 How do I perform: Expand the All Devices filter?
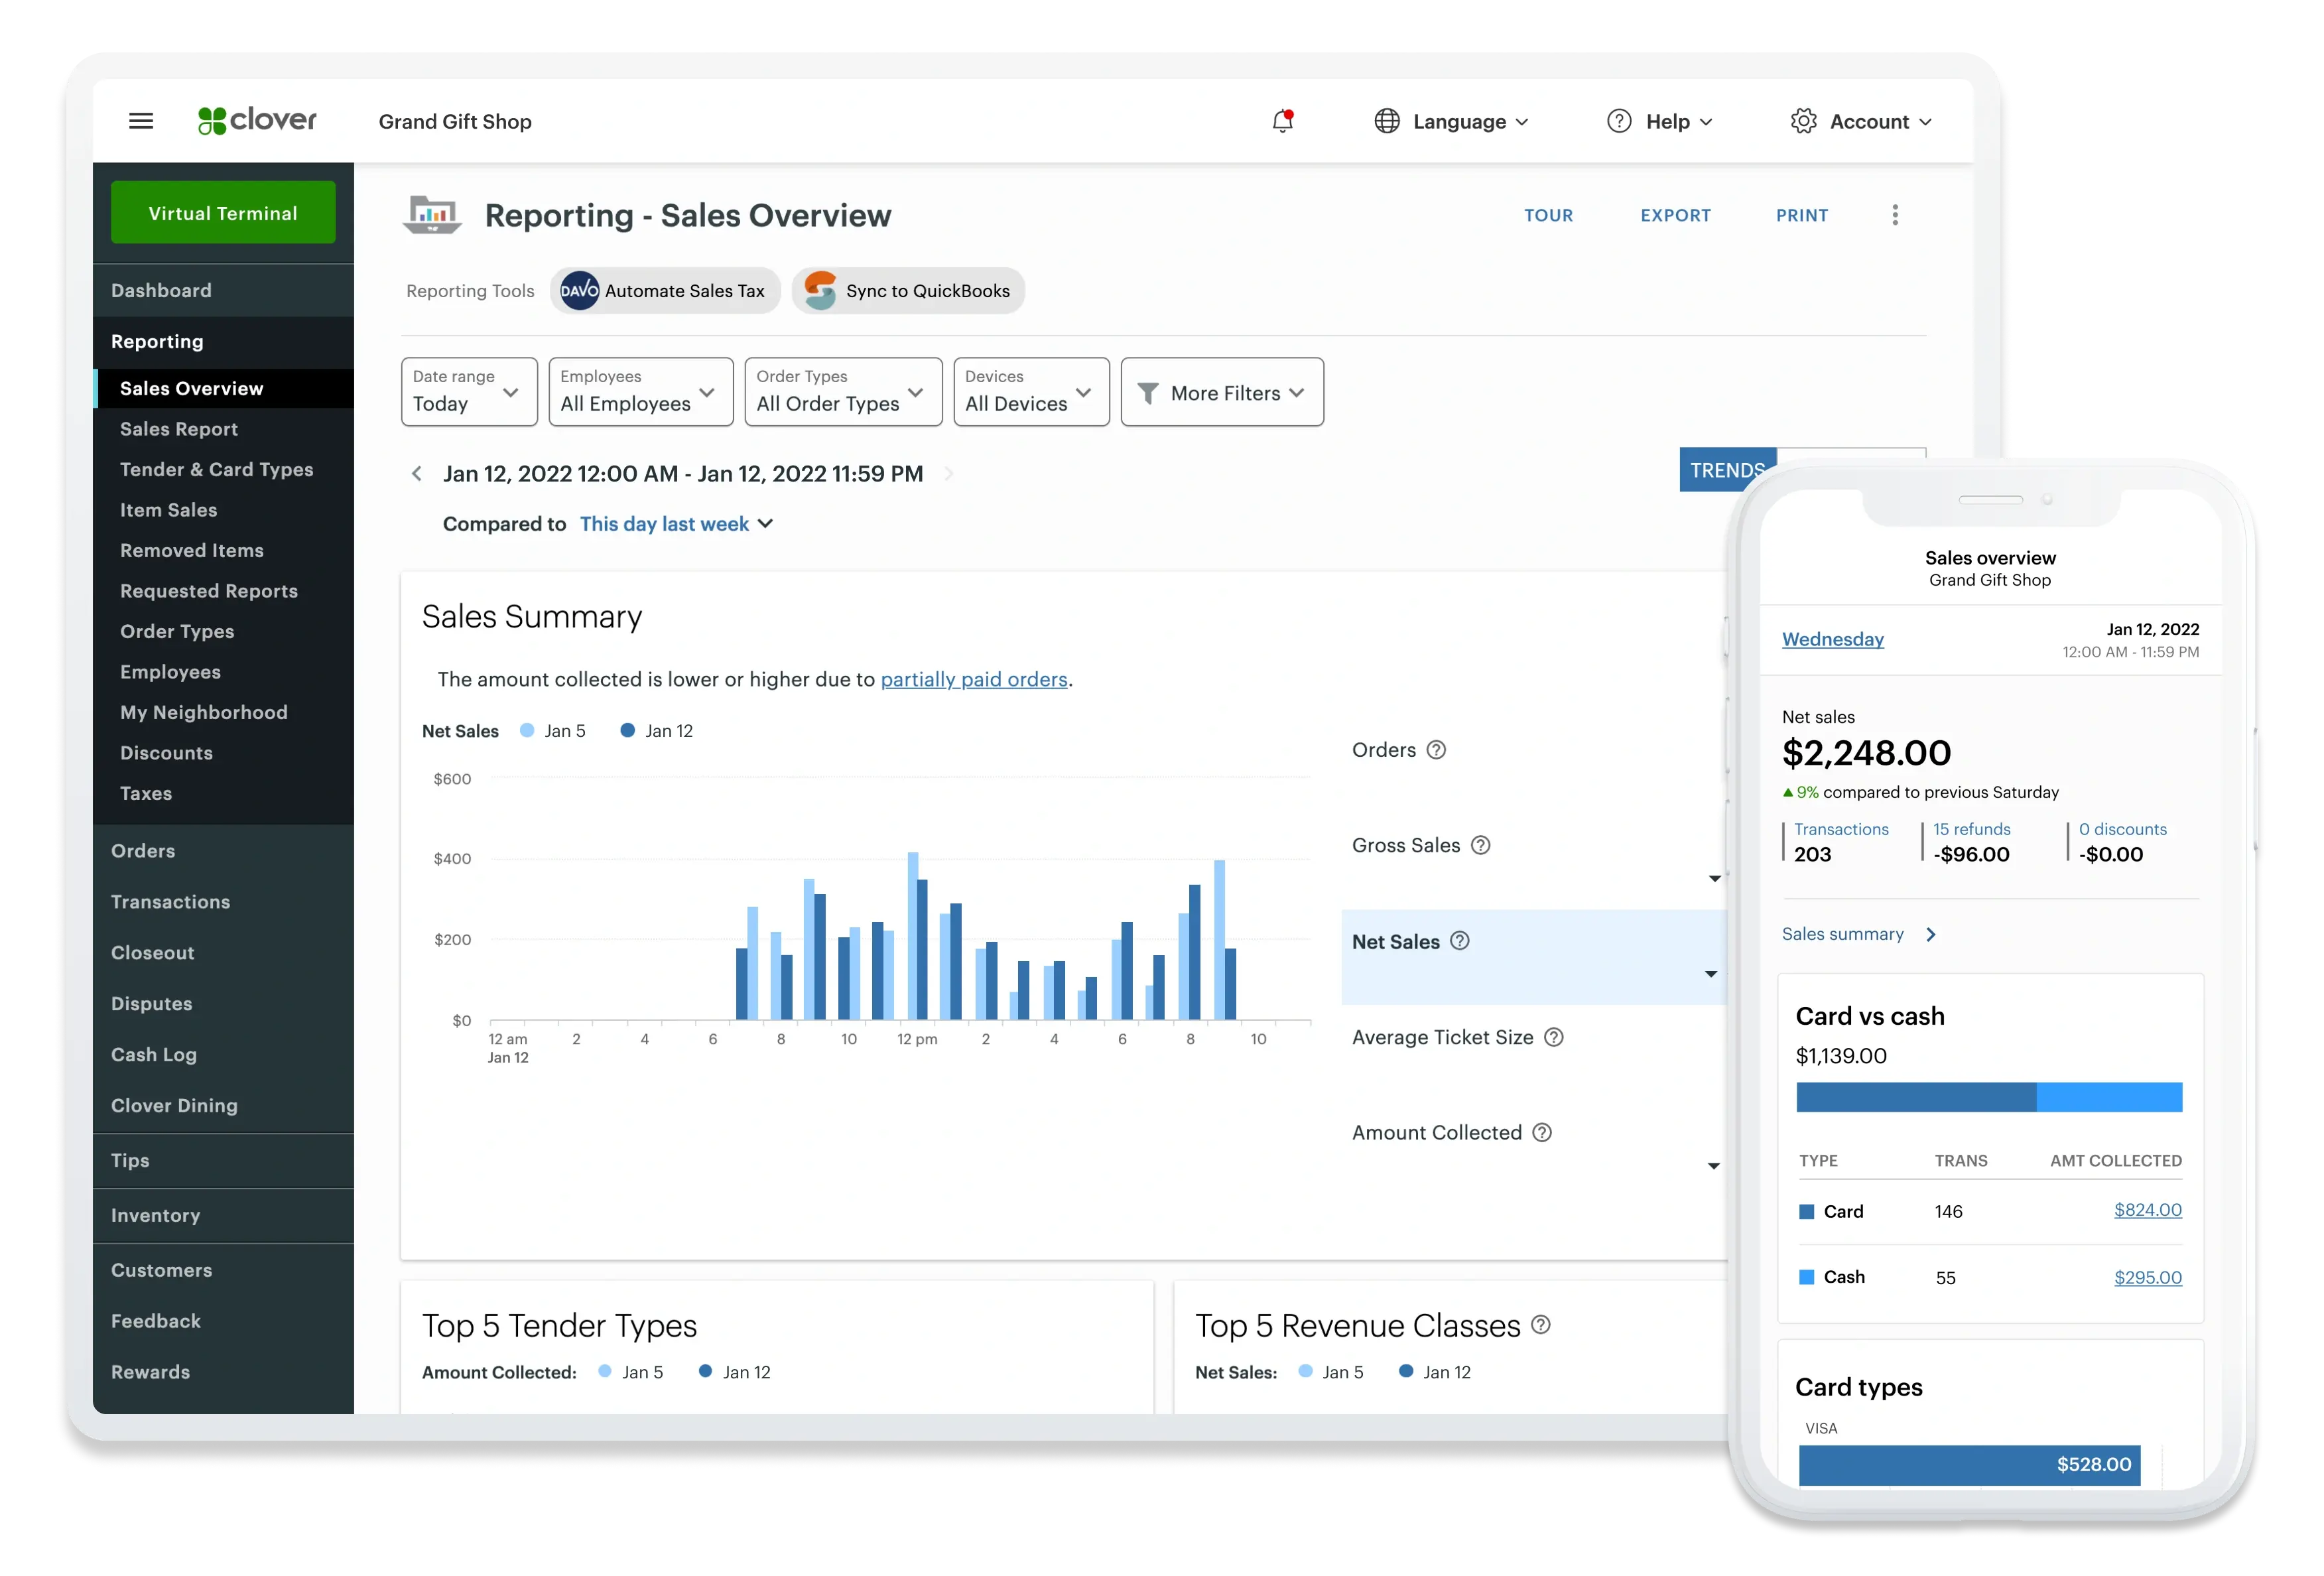point(1031,392)
